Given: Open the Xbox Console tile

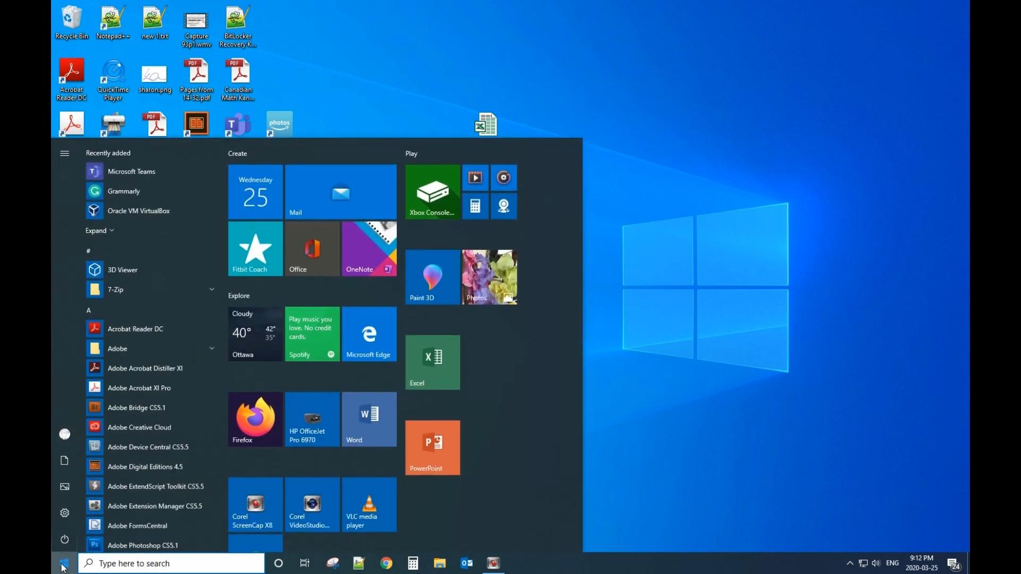Looking at the screenshot, I should [x=432, y=192].
